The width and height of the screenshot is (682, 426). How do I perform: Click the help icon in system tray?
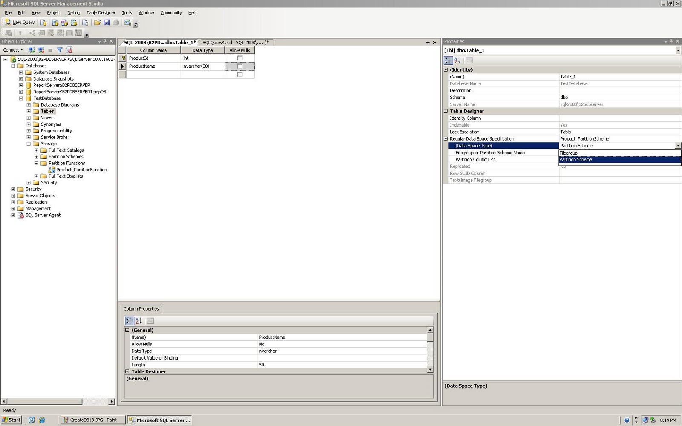pos(627,420)
